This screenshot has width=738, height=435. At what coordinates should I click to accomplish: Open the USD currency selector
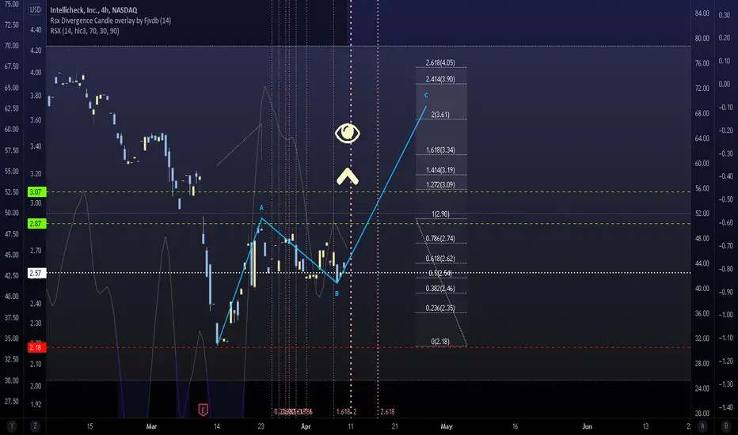pyautogui.click(x=36, y=9)
